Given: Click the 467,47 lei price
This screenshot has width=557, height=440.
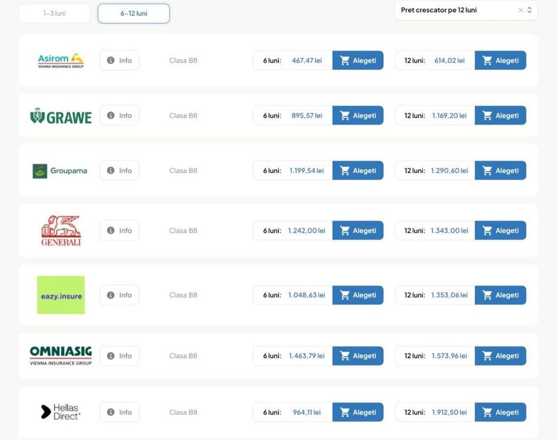Looking at the screenshot, I should pos(306,60).
